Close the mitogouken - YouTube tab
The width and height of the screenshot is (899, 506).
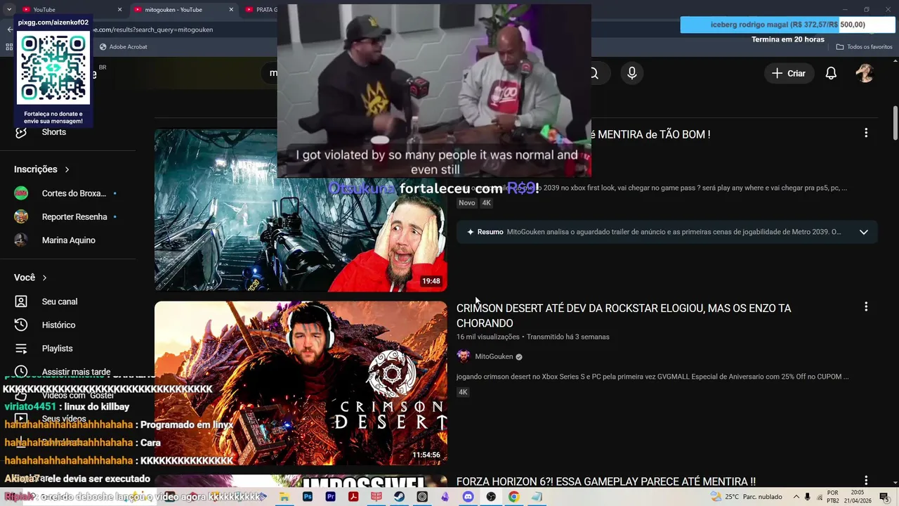231,10
